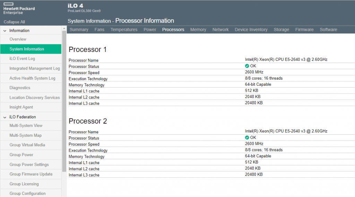Click 'ProLiant DL380 Gen9' model text
Screen dimensions: 355x197
click(x=84, y=11)
